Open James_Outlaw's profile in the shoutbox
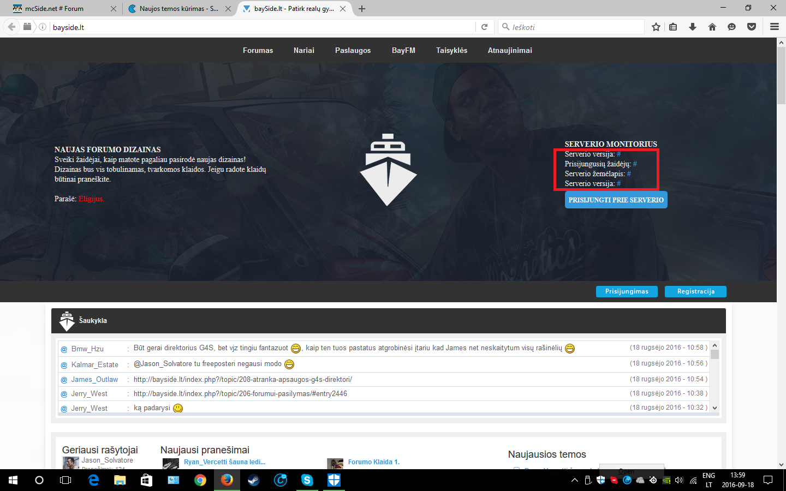The image size is (786, 491). tap(94, 379)
